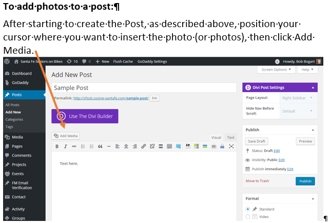Click the blue person shortcode icon
Viewport: 330px width, 223px height.
tap(222, 146)
